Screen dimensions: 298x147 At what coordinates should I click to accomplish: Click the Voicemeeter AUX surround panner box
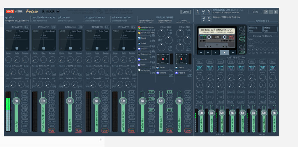click(163, 59)
